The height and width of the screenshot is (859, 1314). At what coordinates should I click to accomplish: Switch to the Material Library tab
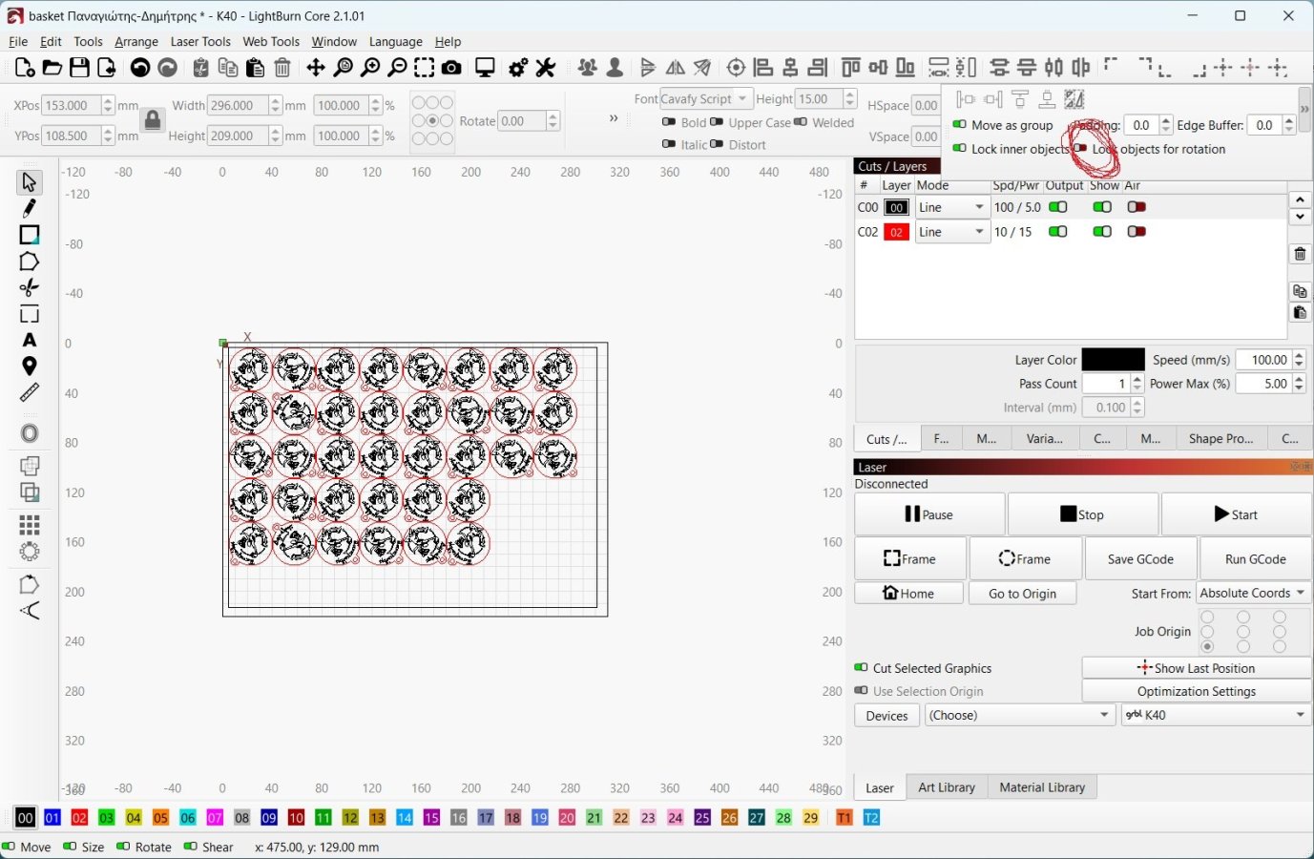tap(1042, 787)
